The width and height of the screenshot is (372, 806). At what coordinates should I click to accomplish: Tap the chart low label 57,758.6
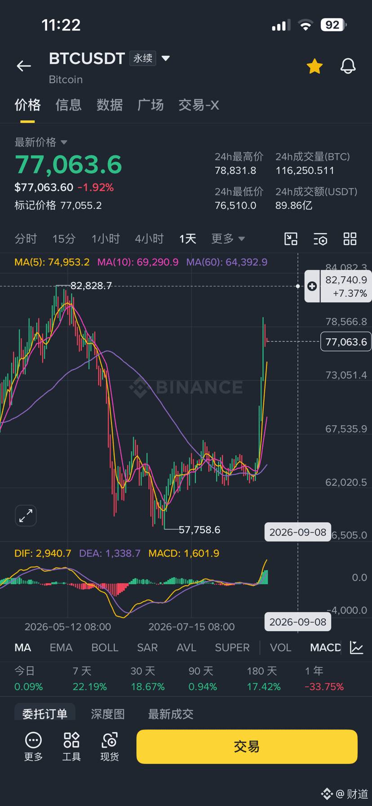point(199,529)
